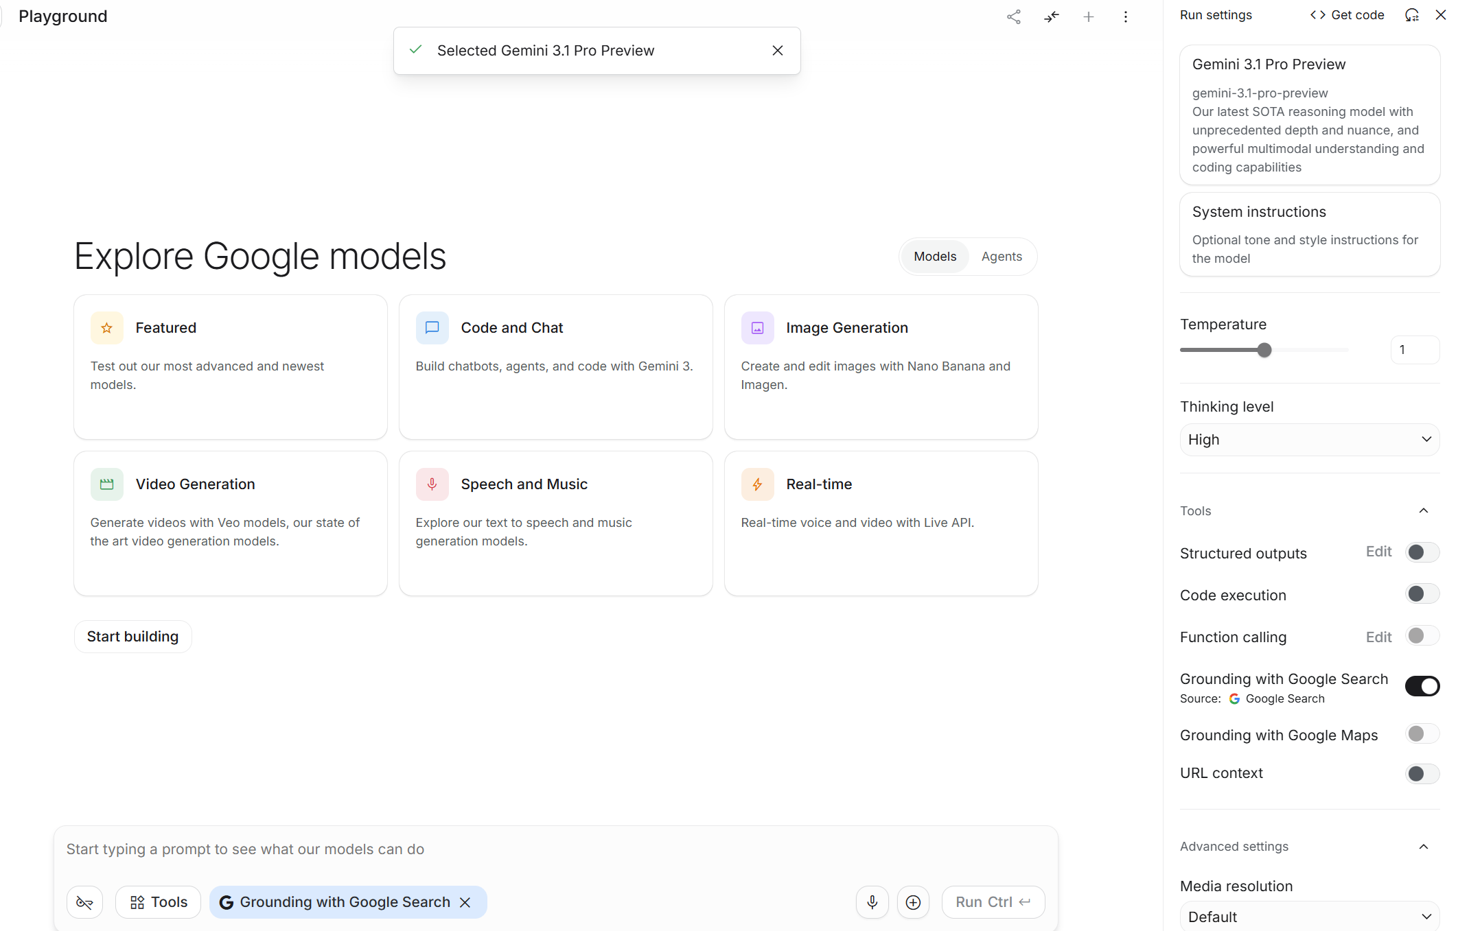
Task: Click the reset settings icon beside Get code
Action: (1411, 15)
